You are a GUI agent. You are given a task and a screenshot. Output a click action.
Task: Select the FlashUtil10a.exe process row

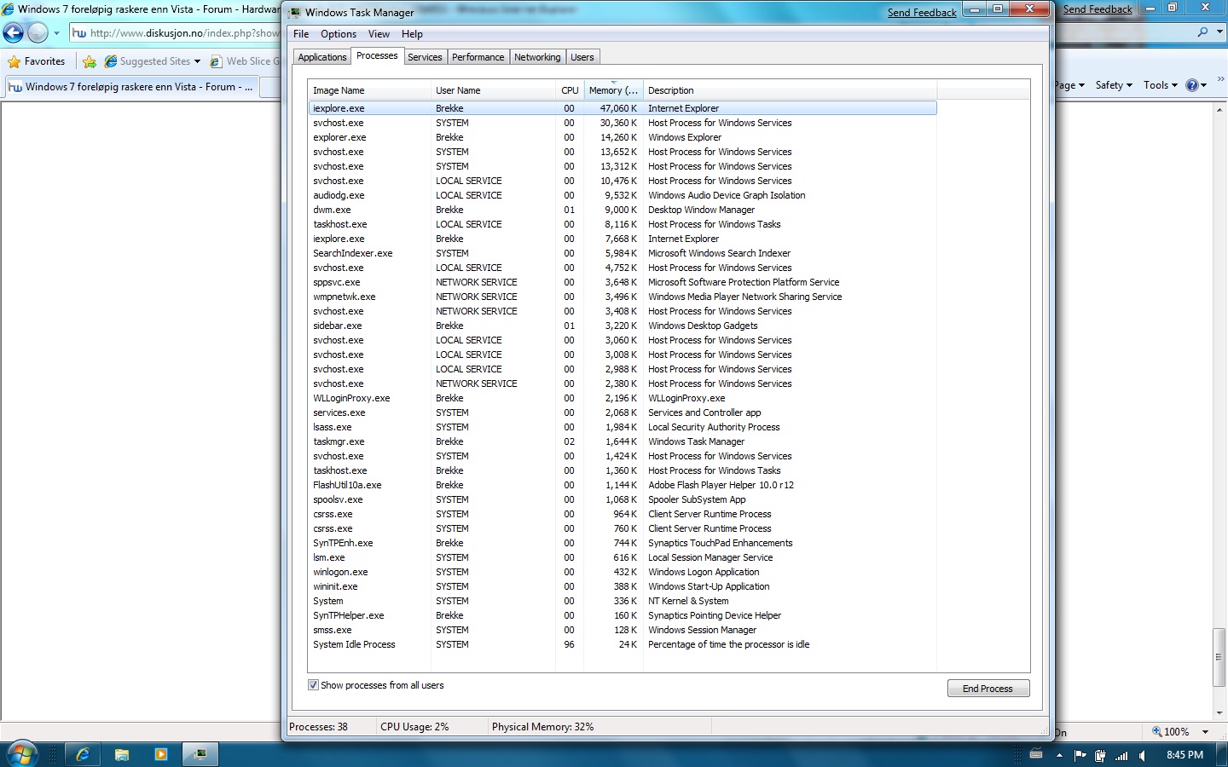tap(623, 485)
